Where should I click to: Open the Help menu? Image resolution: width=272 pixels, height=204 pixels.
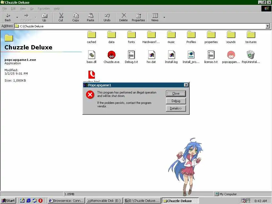click(x=57, y=8)
